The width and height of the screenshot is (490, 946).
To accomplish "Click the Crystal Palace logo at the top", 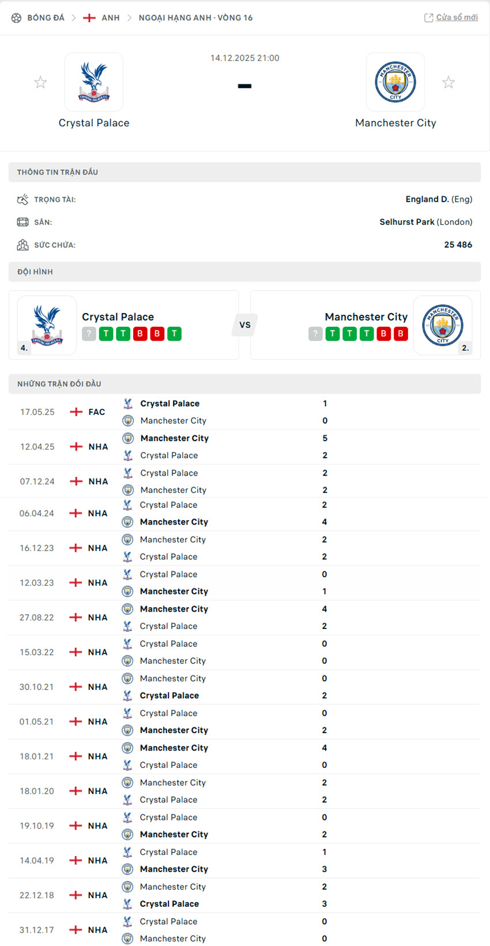I will [93, 81].
